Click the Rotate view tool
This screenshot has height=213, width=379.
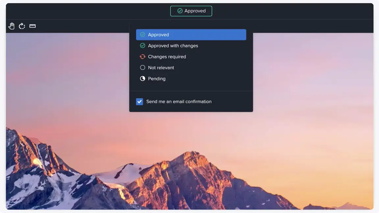(22, 26)
